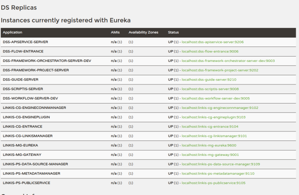The height and width of the screenshot is (195, 299).
Task: Select the LINKIS-PS-PUBLICSERVICE application name
Action: pos(27,183)
